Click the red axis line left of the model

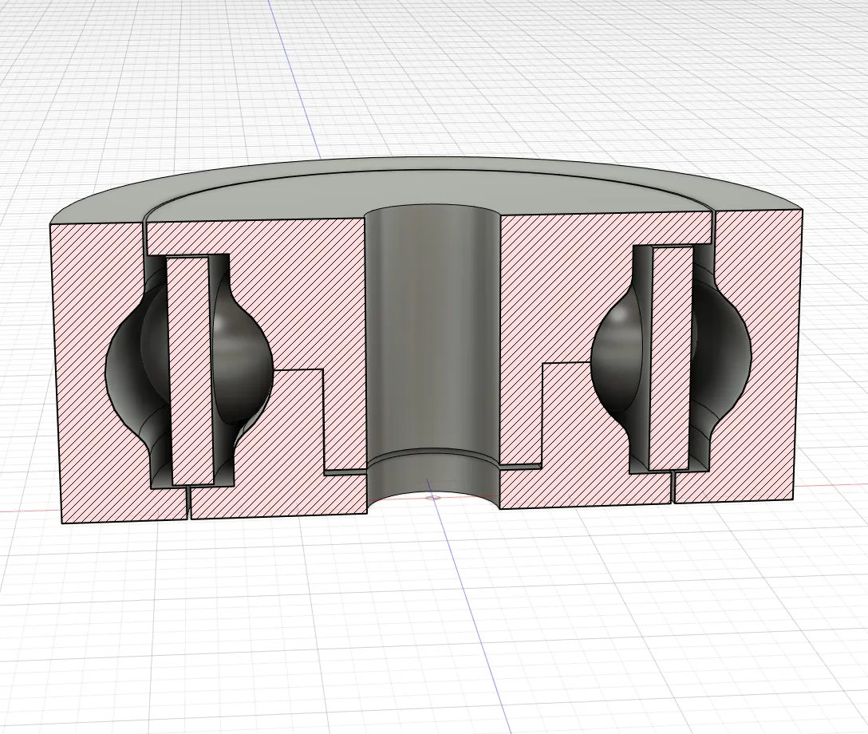[x=28, y=511]
